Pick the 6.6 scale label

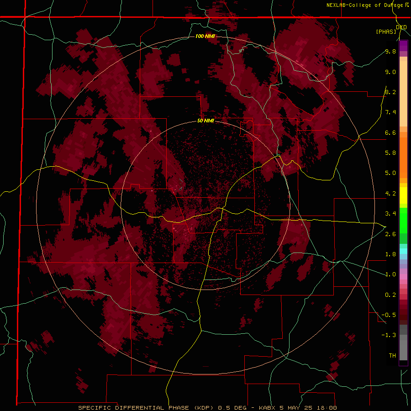click(x=390, y=132)
